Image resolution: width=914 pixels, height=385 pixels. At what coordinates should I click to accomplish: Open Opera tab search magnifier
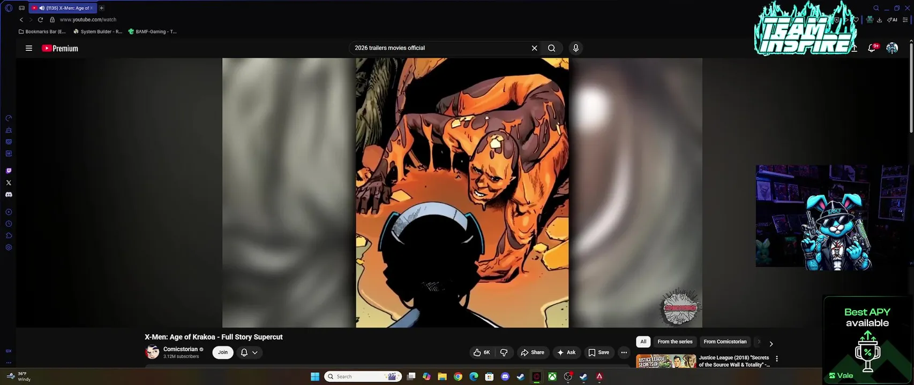[876, 8]
